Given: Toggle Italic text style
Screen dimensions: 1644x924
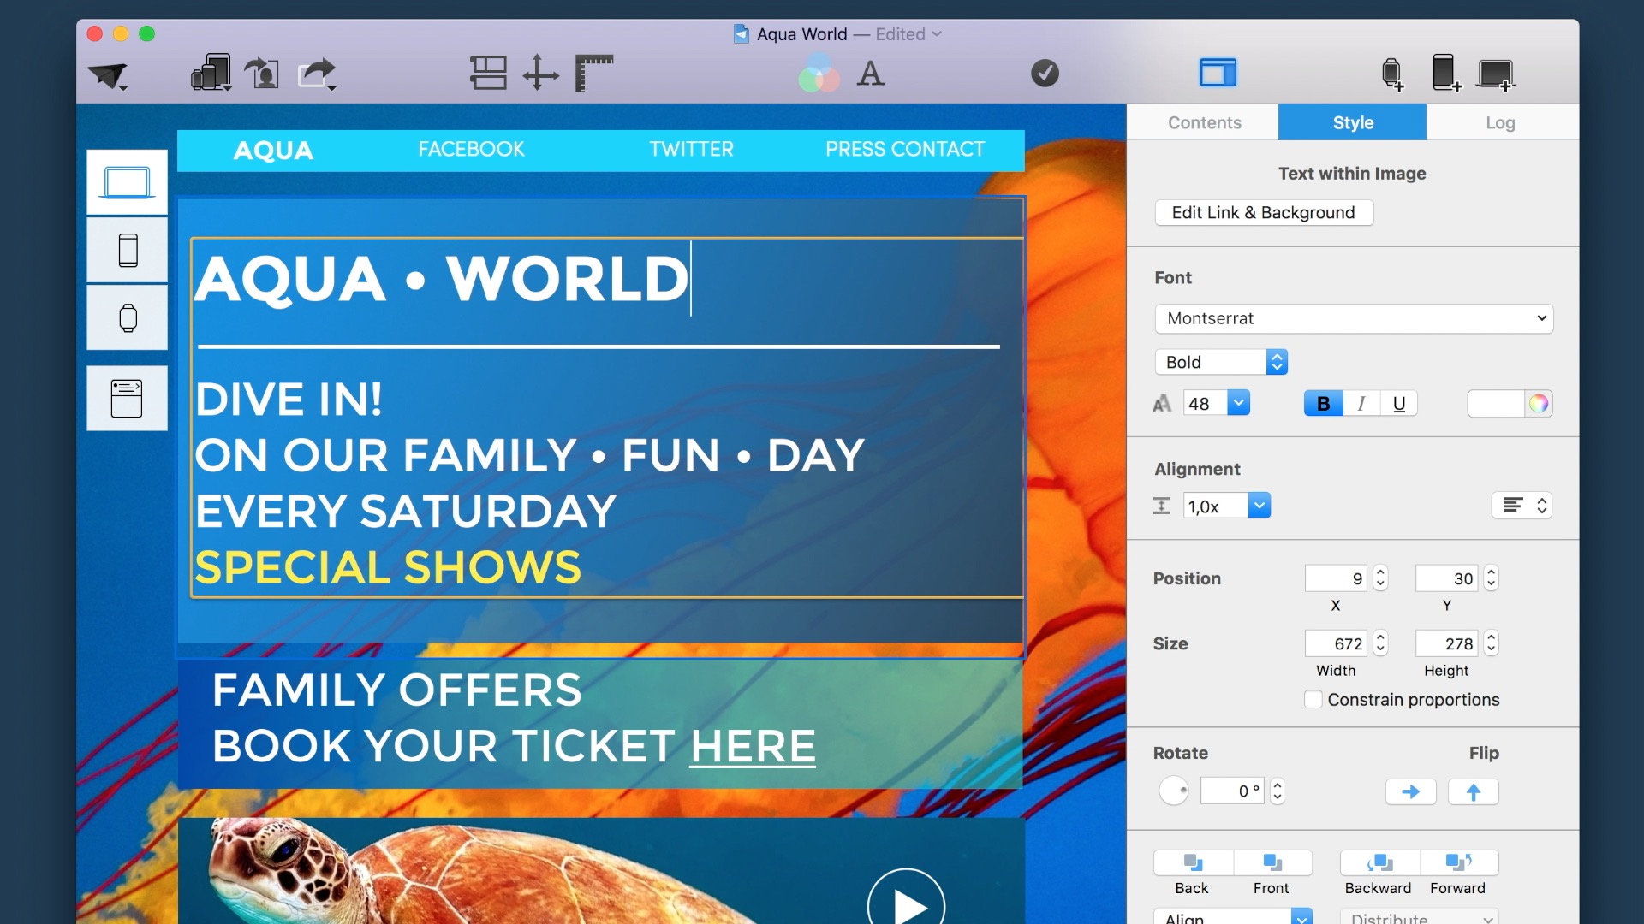Looking at the screenshot, I should pos(1361,404).
